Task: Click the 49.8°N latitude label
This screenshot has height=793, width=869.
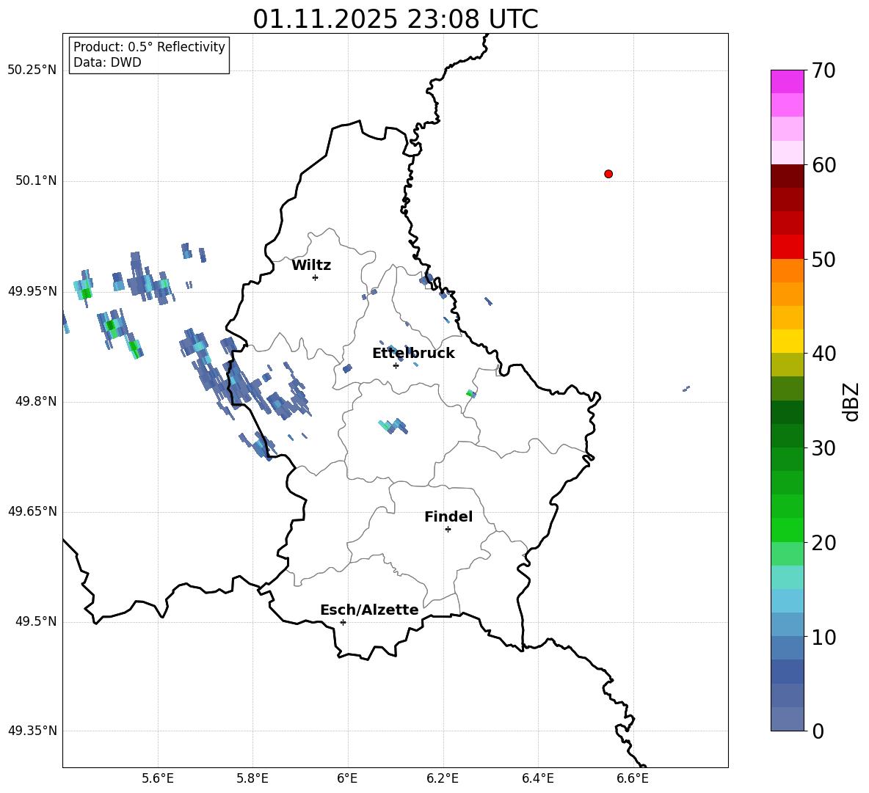Action: pyautogui.click(x=36, y=401)
